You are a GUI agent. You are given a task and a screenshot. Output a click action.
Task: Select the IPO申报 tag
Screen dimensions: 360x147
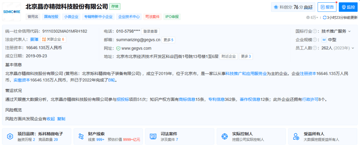point(172,16)
